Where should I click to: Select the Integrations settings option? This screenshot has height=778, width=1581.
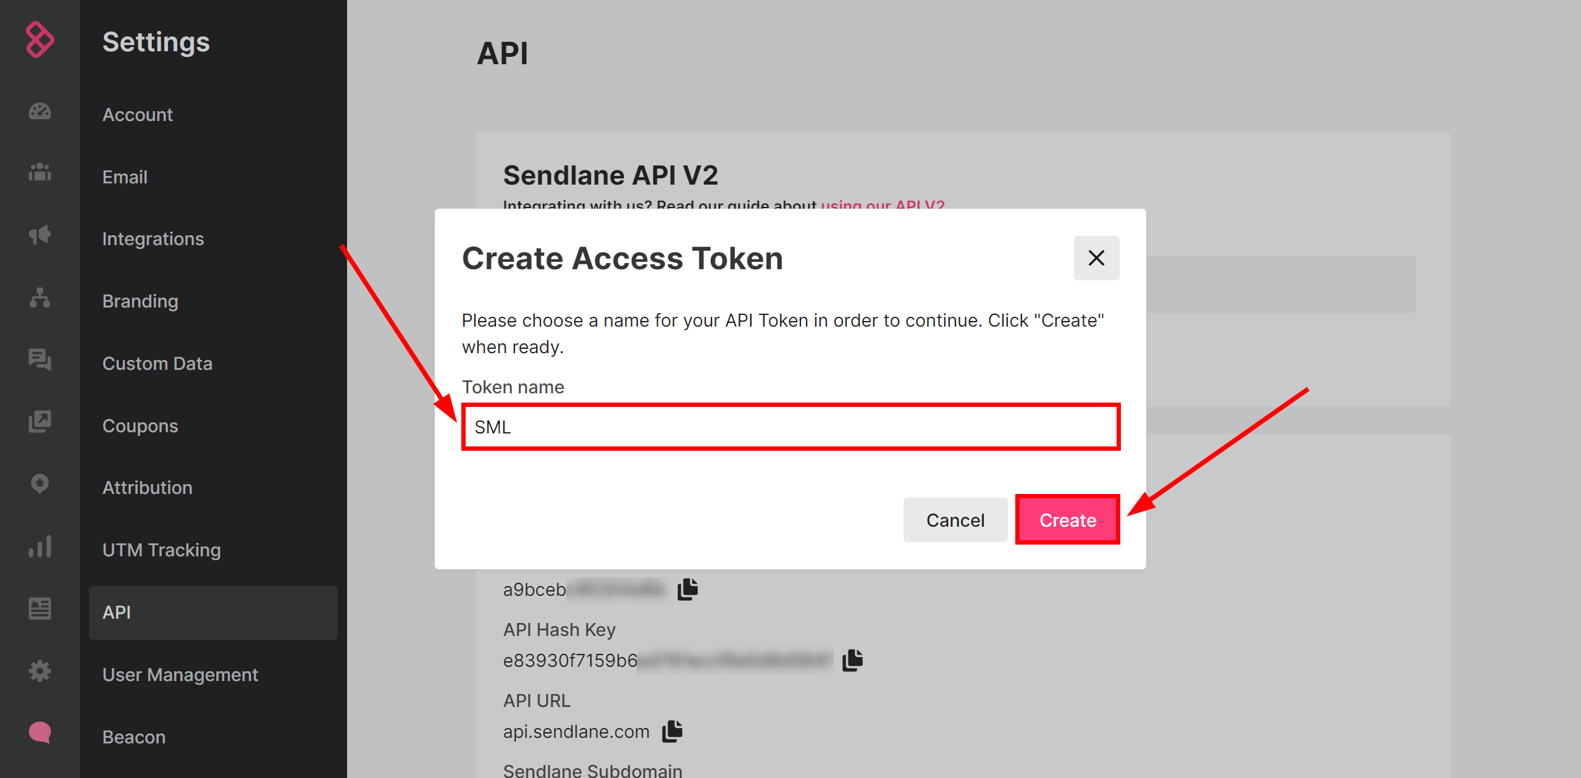point(153,239)
